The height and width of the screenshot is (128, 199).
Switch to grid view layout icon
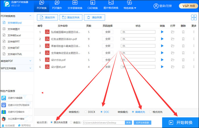(194, 17)
